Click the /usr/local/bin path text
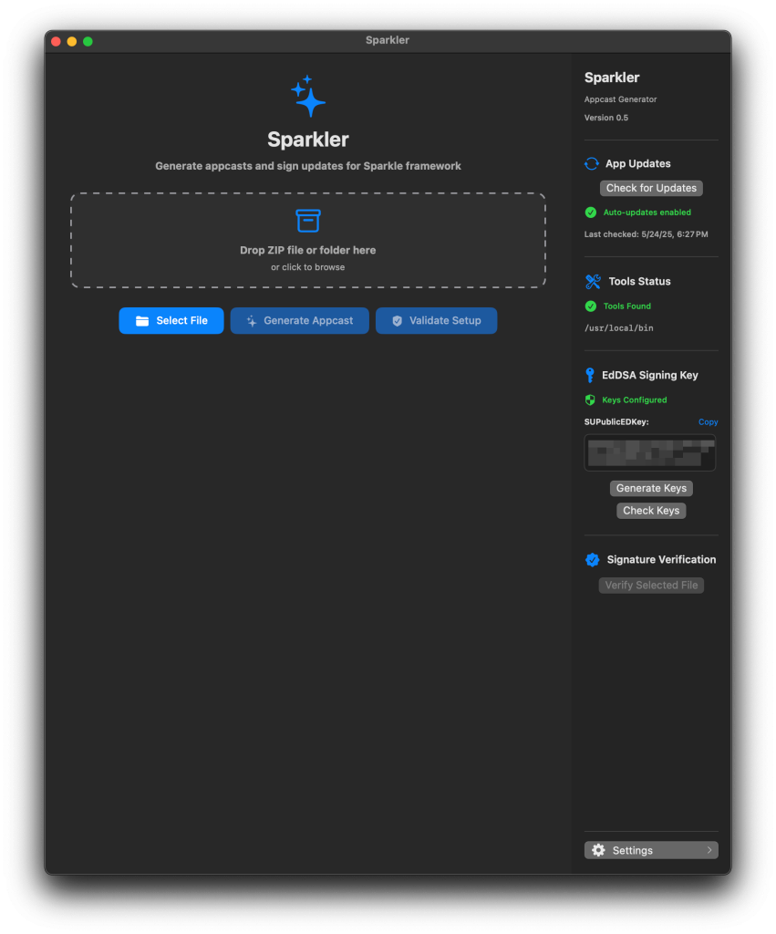776x934 pixels. [619, 328]
